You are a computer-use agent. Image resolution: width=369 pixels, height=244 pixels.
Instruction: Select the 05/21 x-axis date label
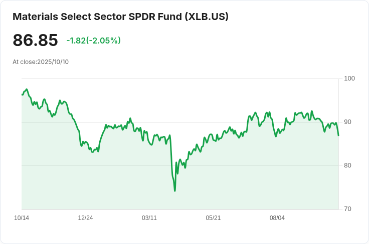click(x=213, y=218)
